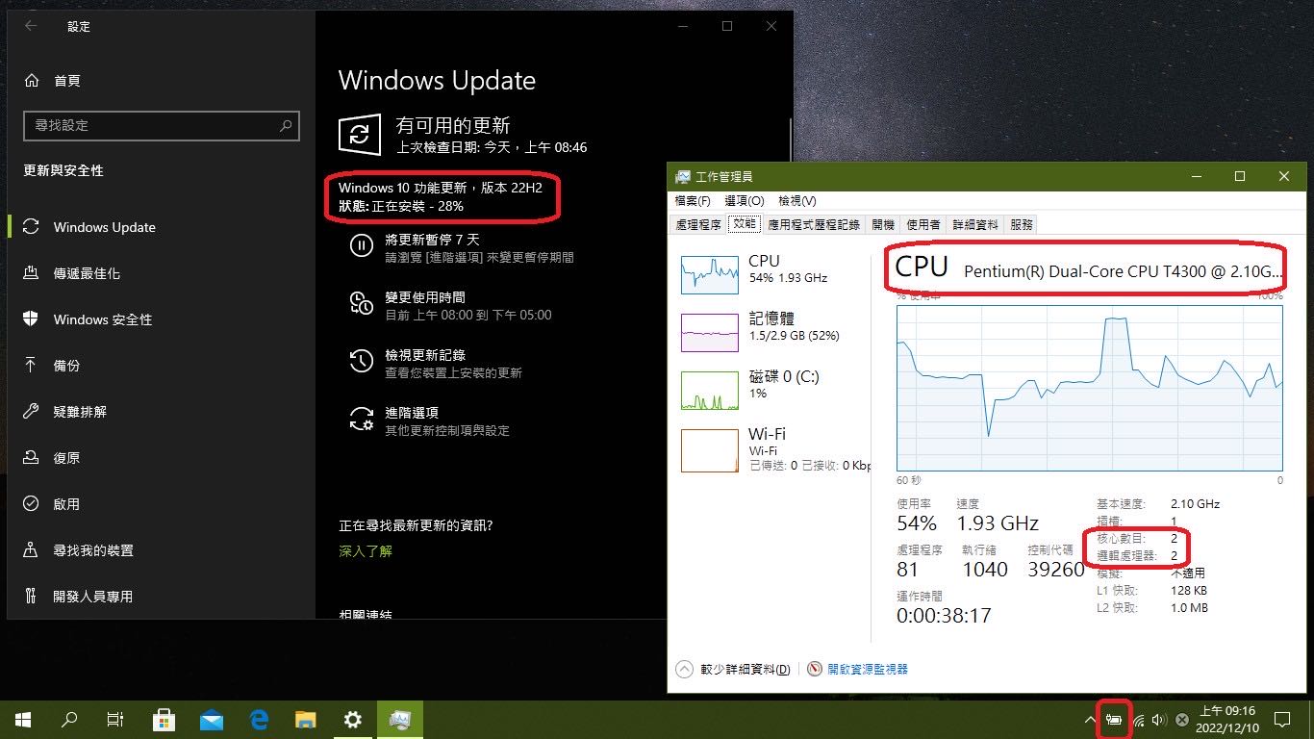This screenshot has height=739, width=1314.
Task: Select the Wi-Fi graph thumbnail
Action: [x=710, y=450]
